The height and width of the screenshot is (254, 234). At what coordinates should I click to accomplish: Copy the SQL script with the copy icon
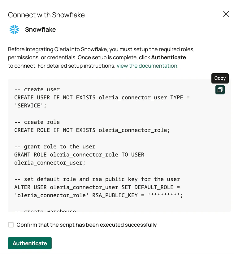click(220, 90)
